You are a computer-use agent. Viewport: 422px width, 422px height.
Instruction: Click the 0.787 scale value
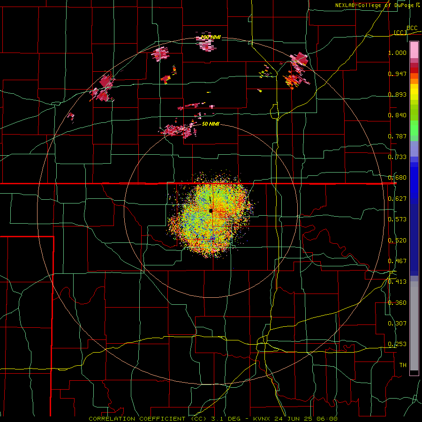click(x=397, y=136)
